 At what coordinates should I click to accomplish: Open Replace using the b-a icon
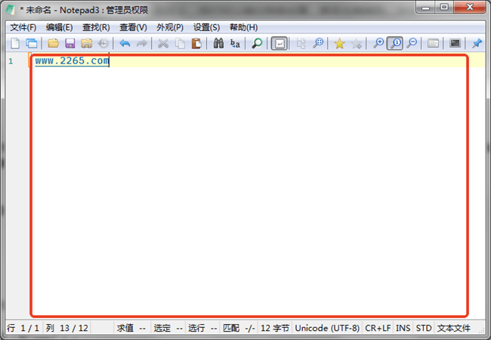(235, 43)
